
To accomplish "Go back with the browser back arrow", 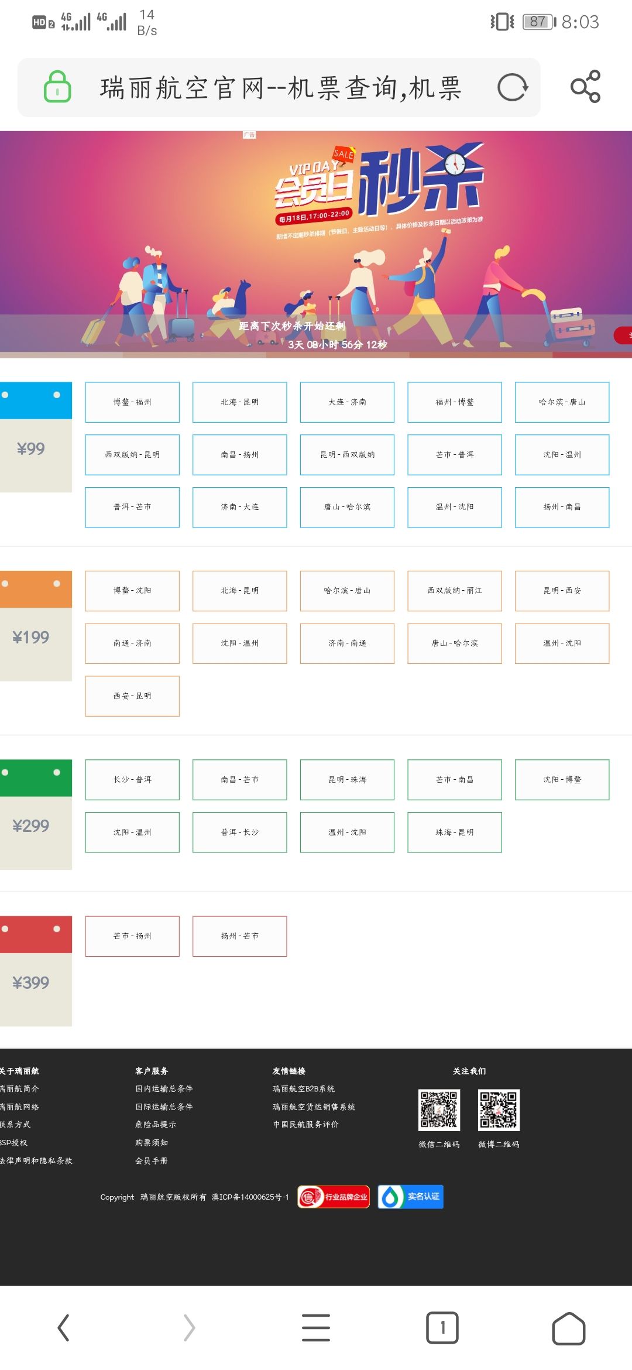I will 63,1327.
